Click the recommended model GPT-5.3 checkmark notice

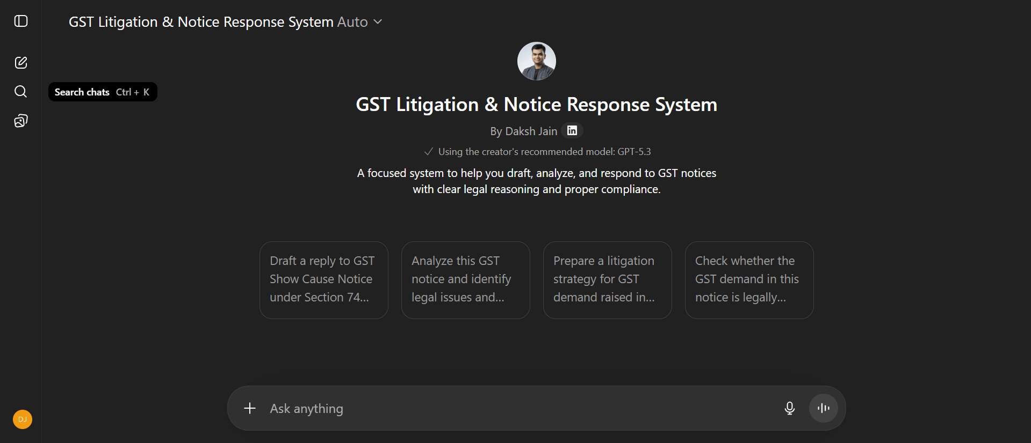click(x=537, y=152)
